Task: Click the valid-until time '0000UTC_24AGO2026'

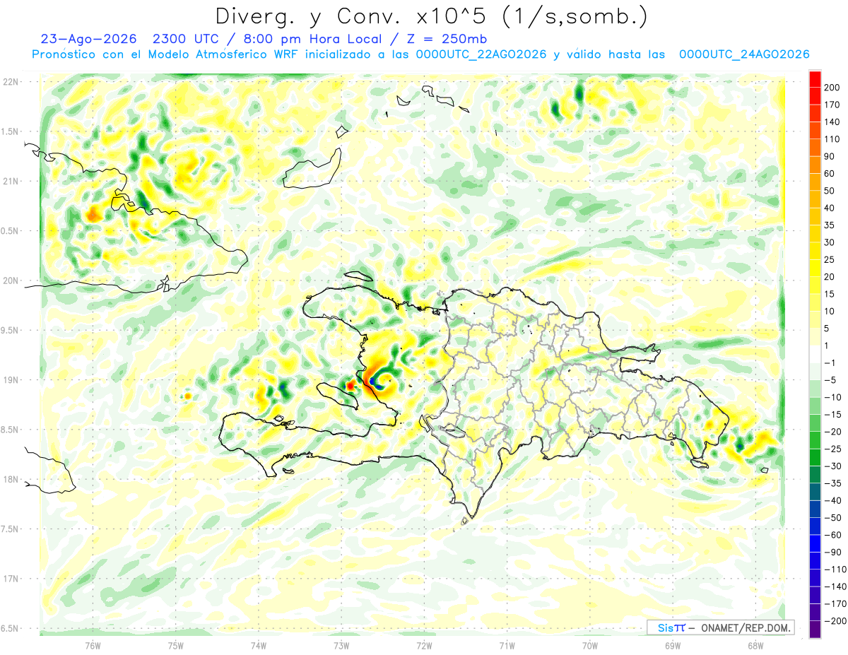Action: [x=743, y=54]
